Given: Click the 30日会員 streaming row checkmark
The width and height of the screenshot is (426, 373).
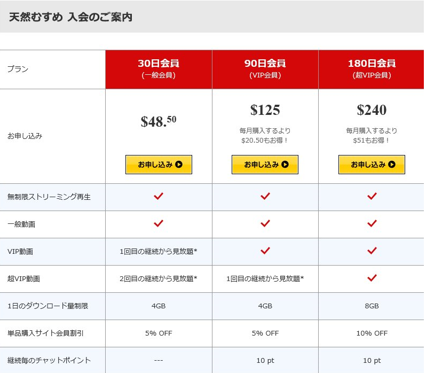Looking at the screenshot, I should coord(159,197).
